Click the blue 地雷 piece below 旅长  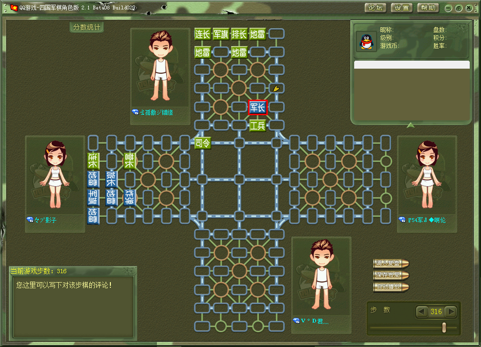[x=111, y=197]
